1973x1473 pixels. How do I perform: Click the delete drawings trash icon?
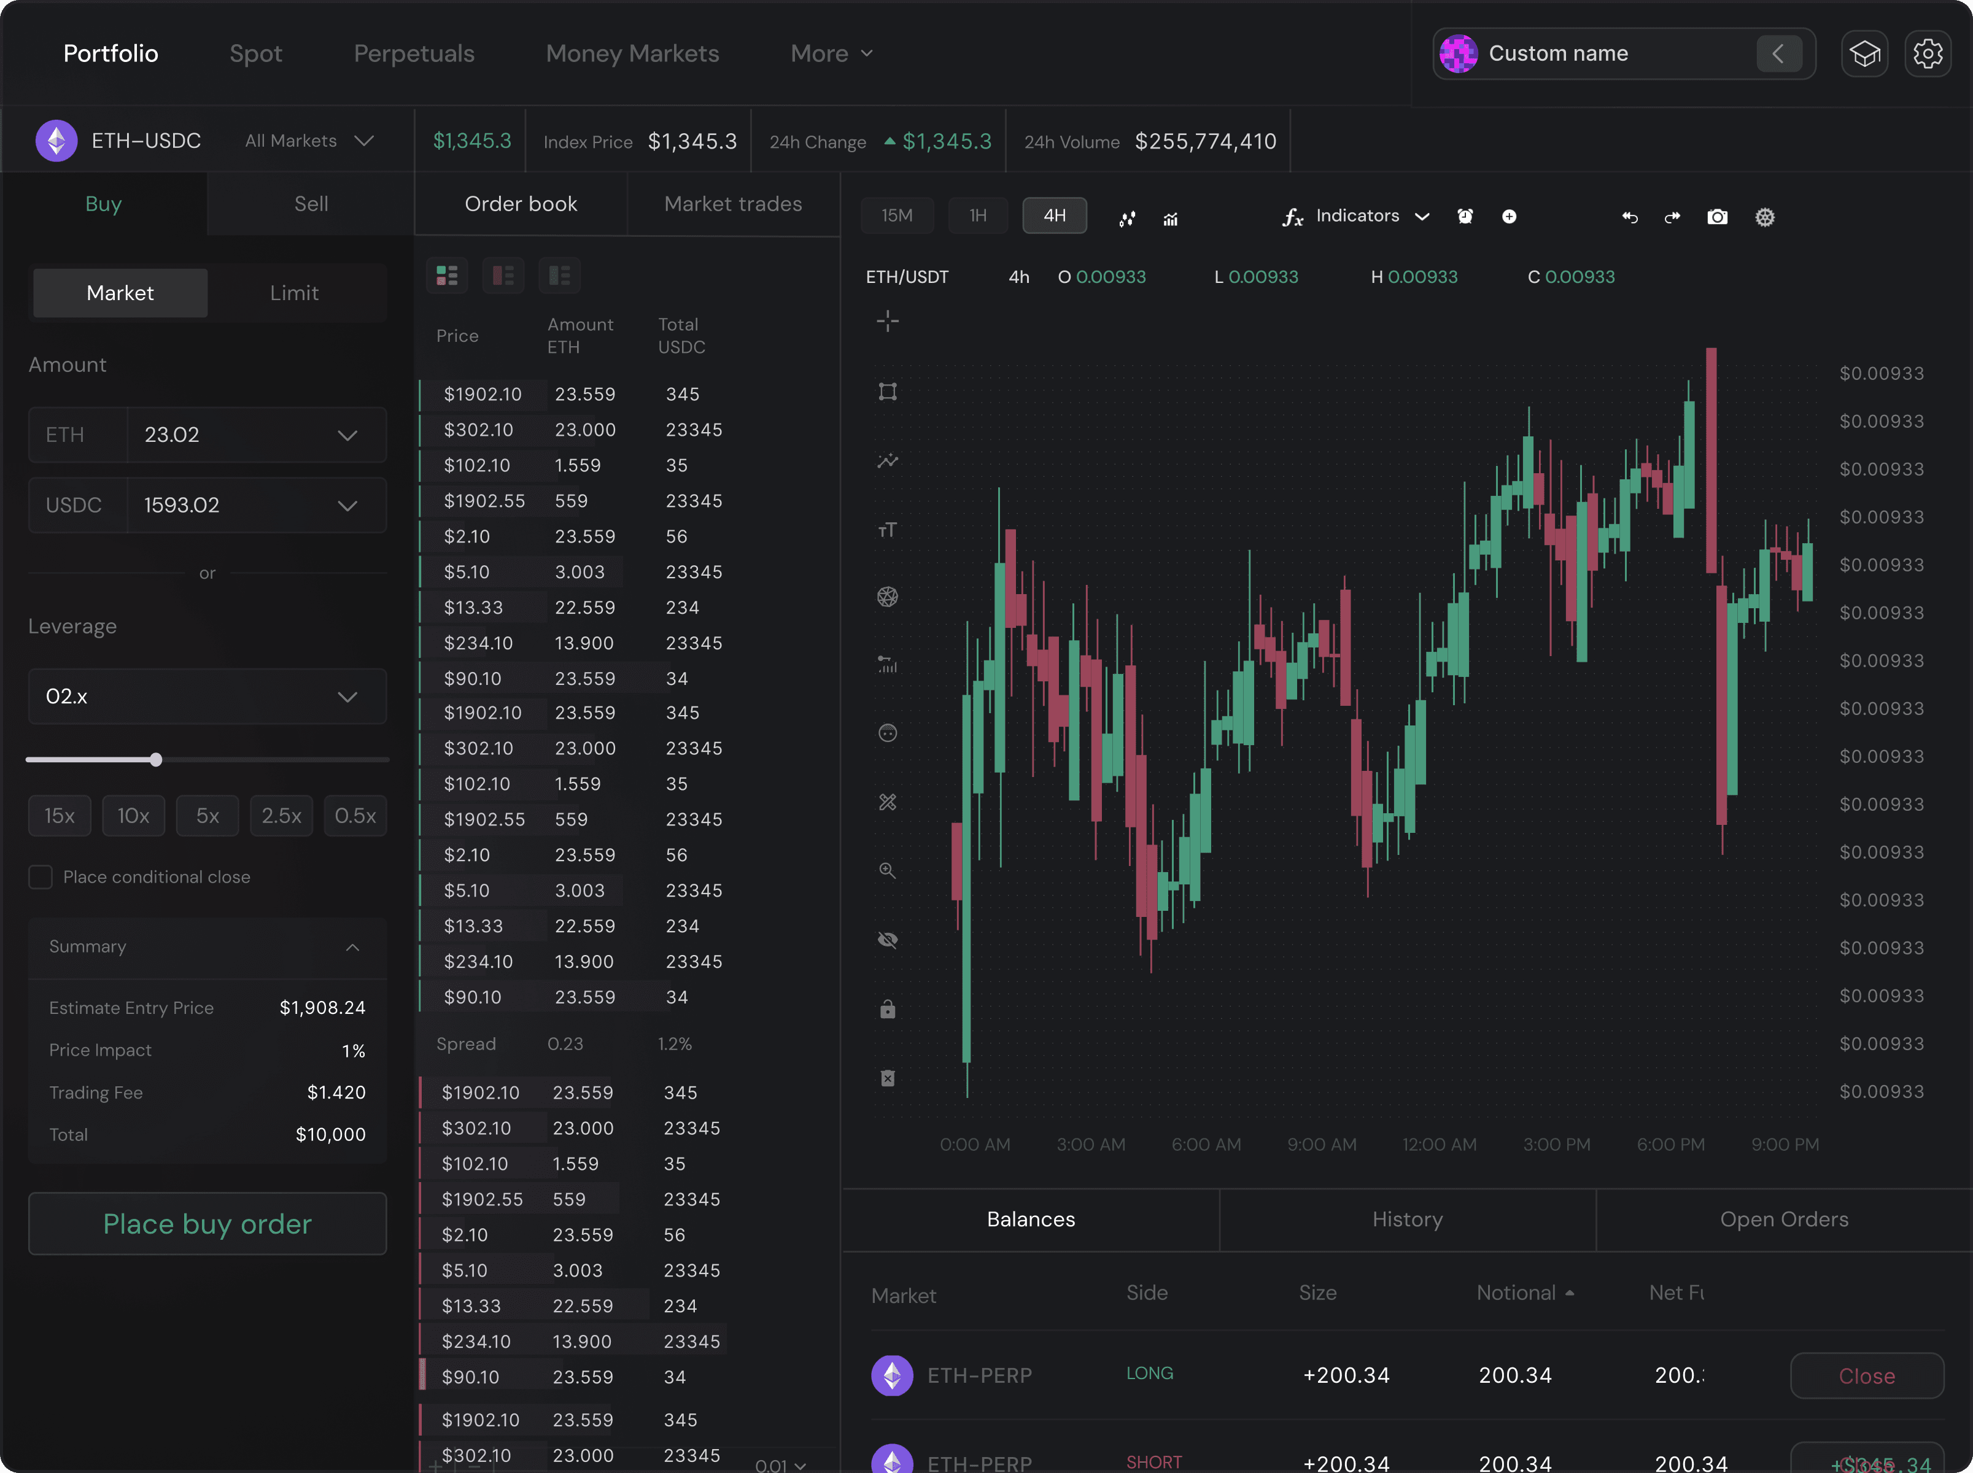point(886,1078)
